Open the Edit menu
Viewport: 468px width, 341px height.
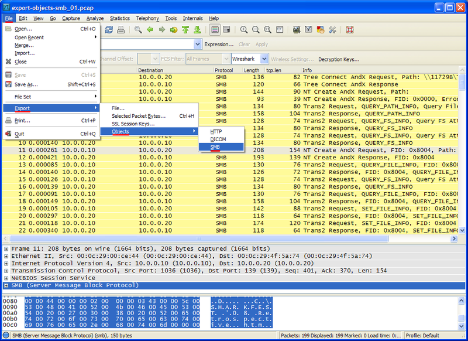click(23, 18)
